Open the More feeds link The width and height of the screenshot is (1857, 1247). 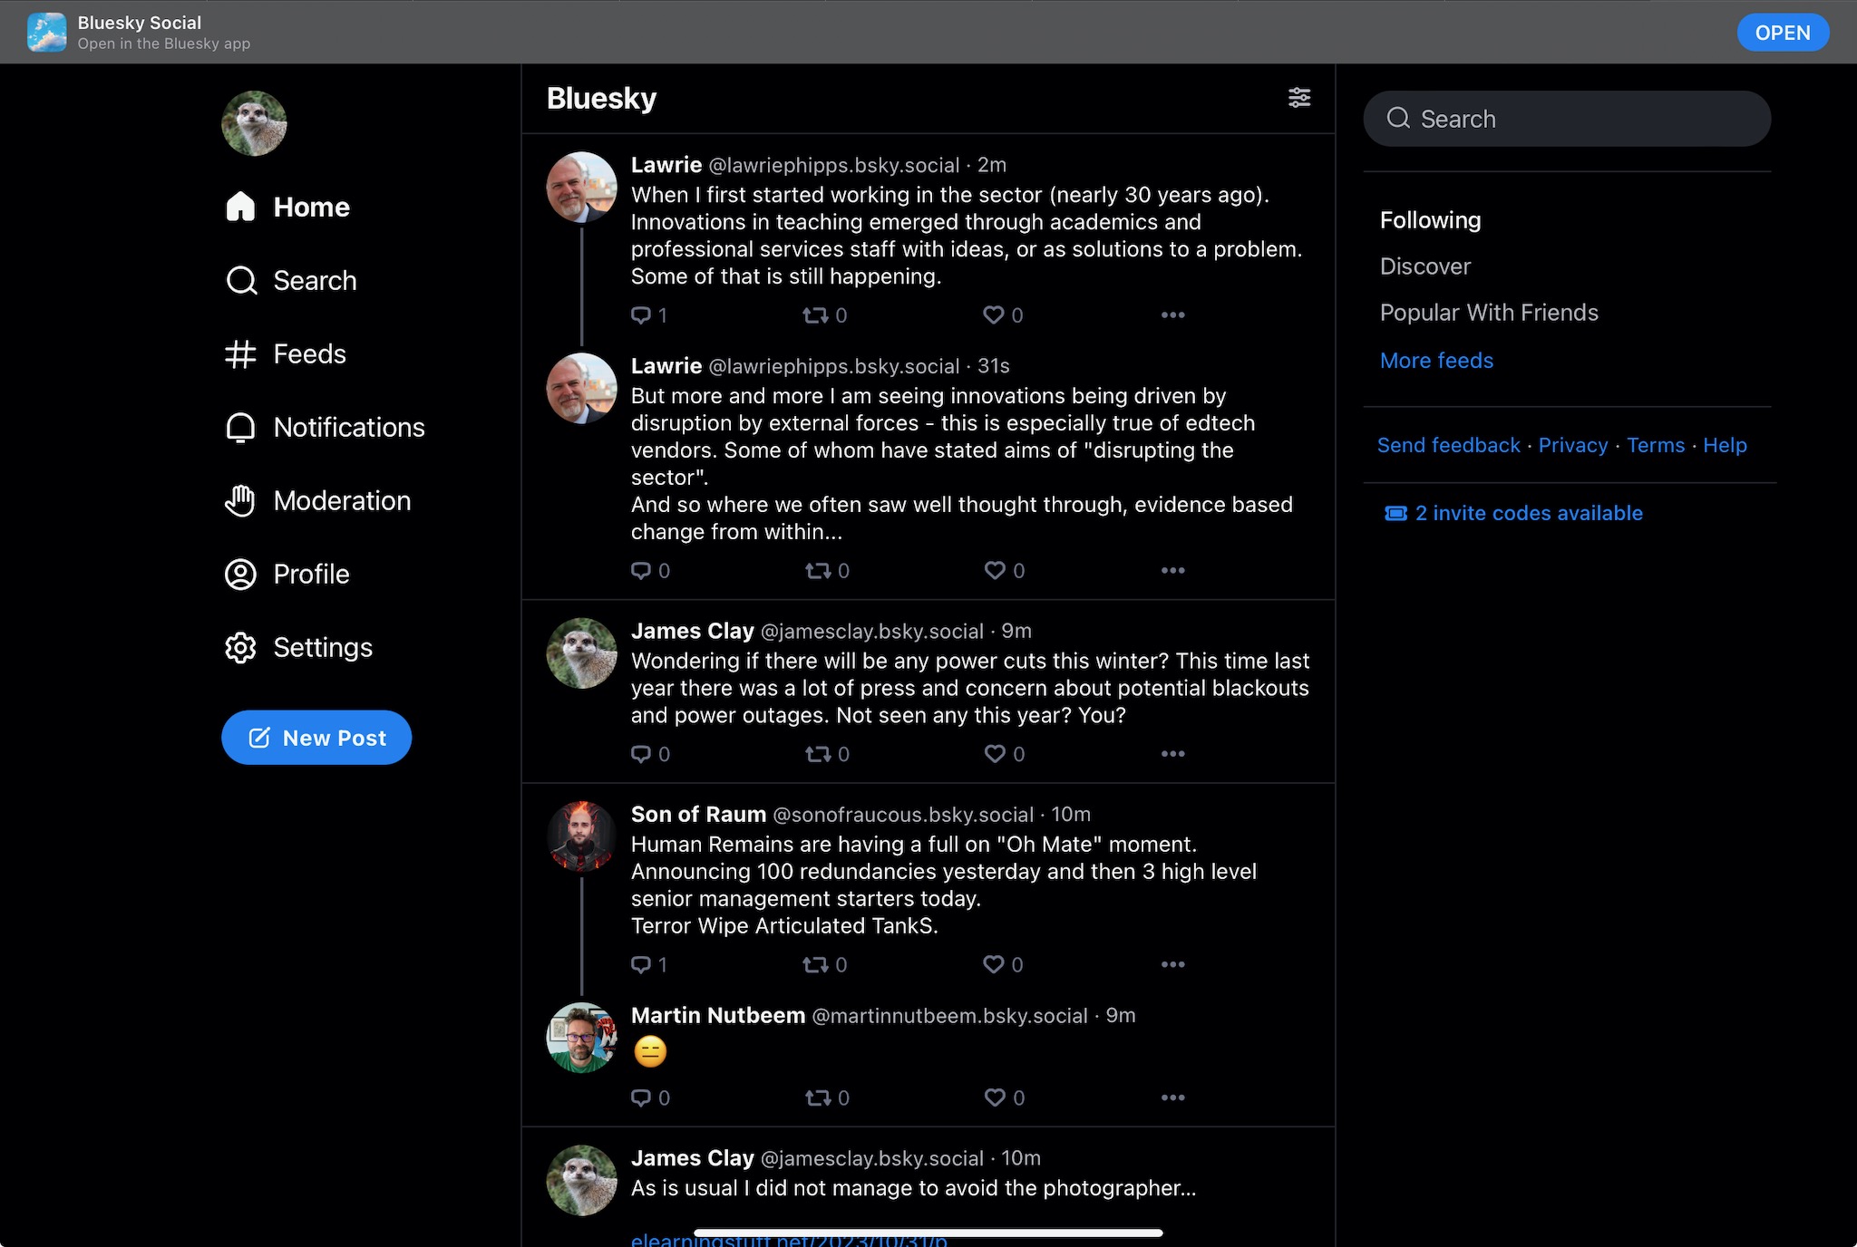point(1436,361)
